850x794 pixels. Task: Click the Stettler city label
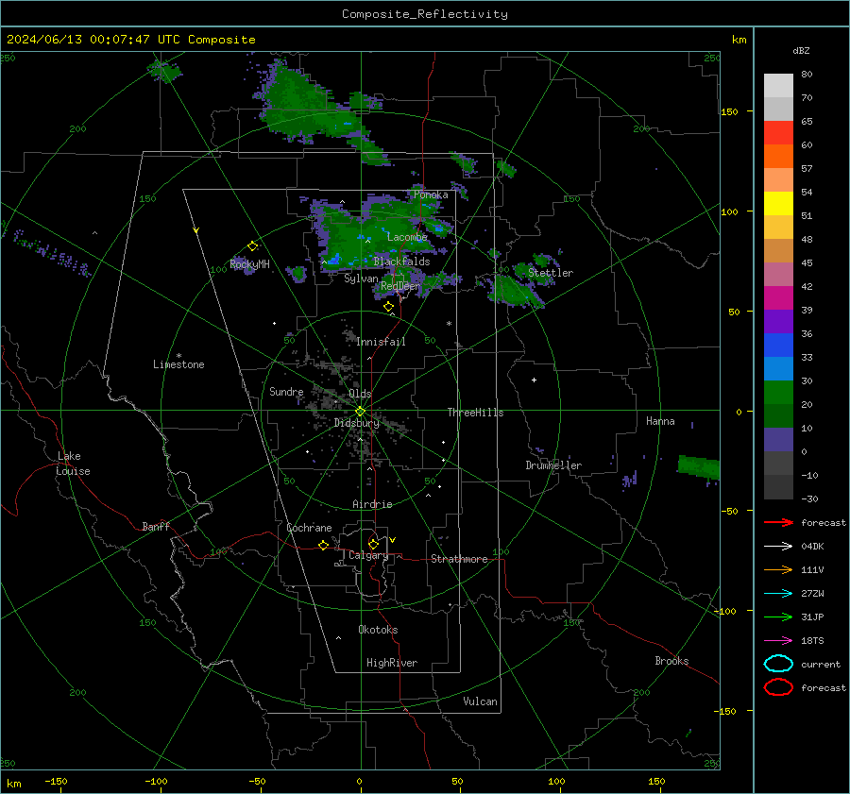551,273
